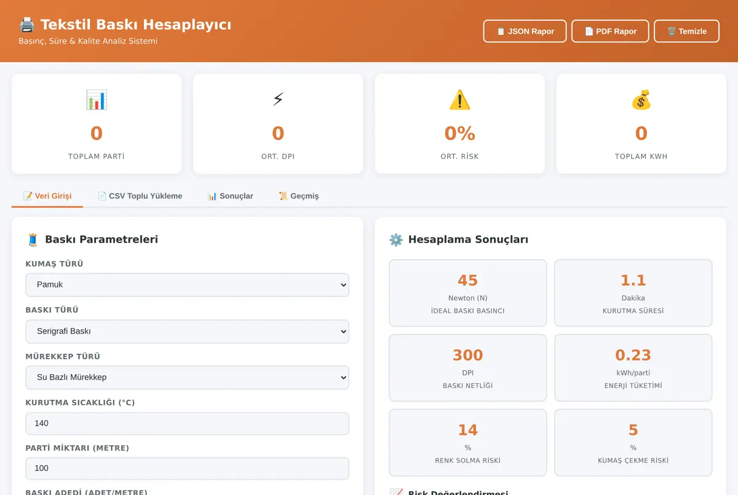This screenshot has width=738, height=495.
Task: Click the printer icon in the header
Action: tap(26, 25)
